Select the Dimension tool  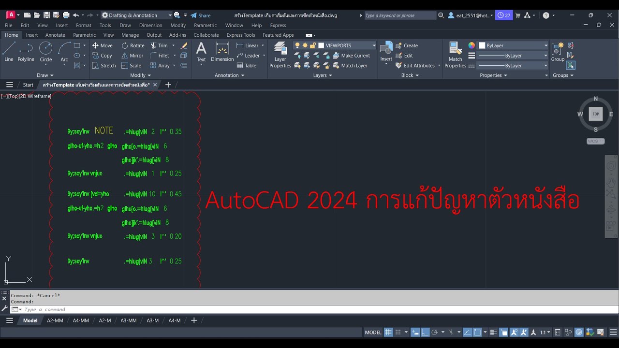point(222,52)
